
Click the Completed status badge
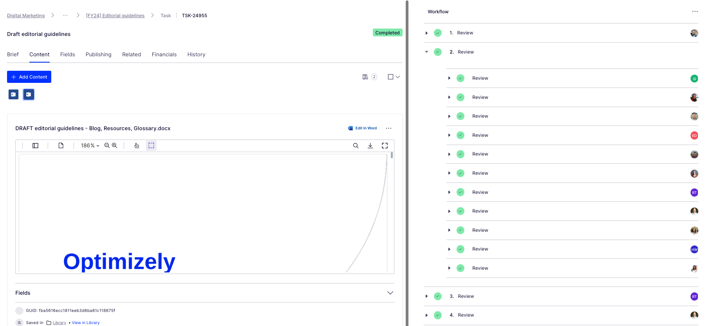387,33
